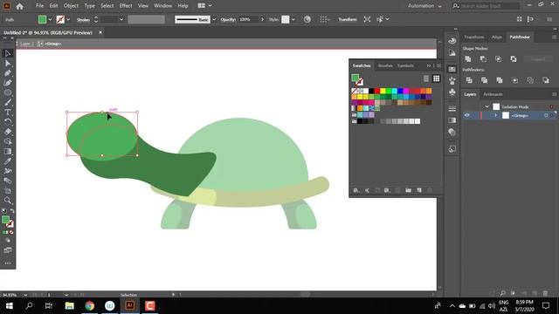Screen dimensions: 559x314
Task: Open Chrome from Windows taskbar
Action: [x=89, y=306]
